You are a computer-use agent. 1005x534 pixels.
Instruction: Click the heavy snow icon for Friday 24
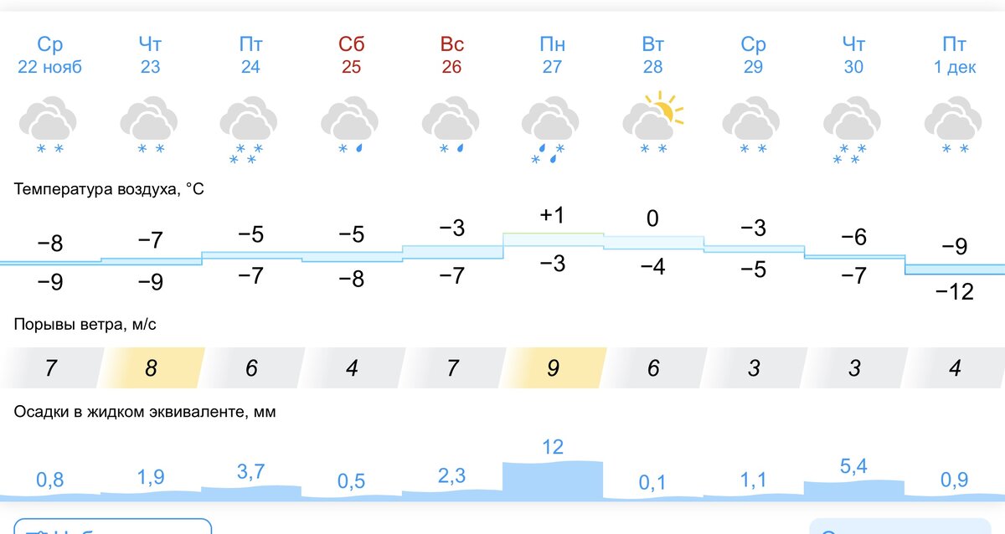(250, 131)
